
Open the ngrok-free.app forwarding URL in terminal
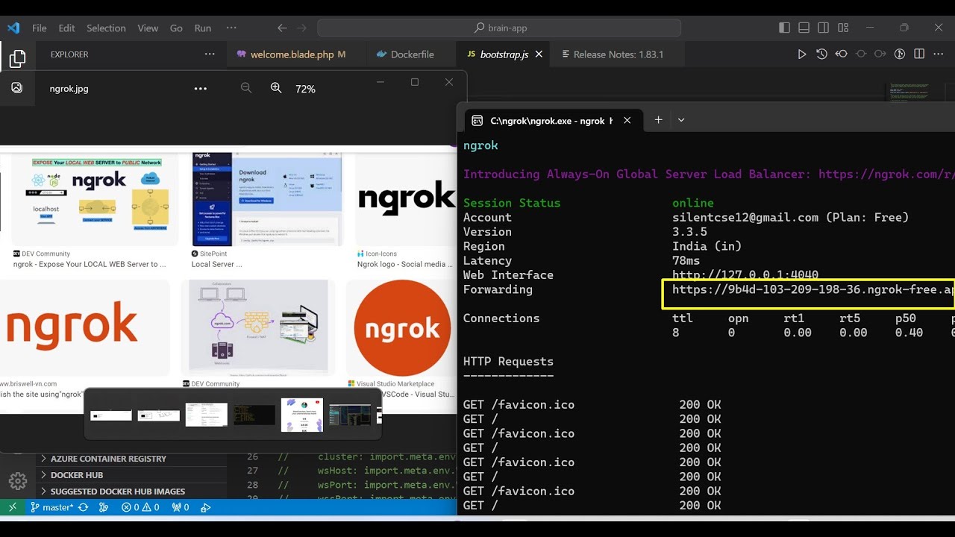[813, 289]
